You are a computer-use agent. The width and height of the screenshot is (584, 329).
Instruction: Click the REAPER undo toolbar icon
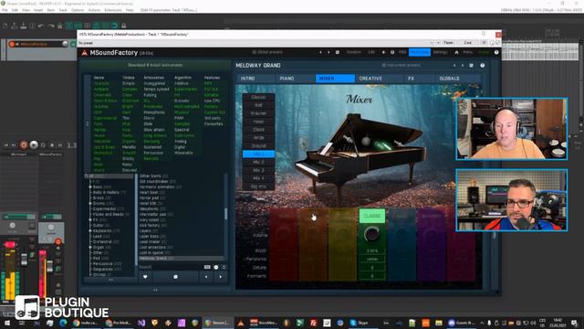41,26
